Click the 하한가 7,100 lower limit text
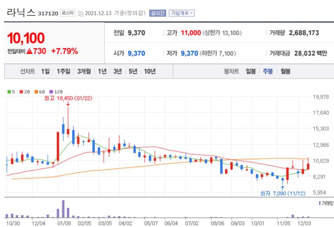 [218, 53]
